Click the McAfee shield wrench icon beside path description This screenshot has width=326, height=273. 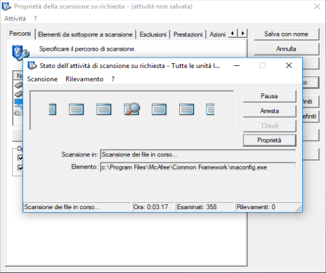click(20, 53)
